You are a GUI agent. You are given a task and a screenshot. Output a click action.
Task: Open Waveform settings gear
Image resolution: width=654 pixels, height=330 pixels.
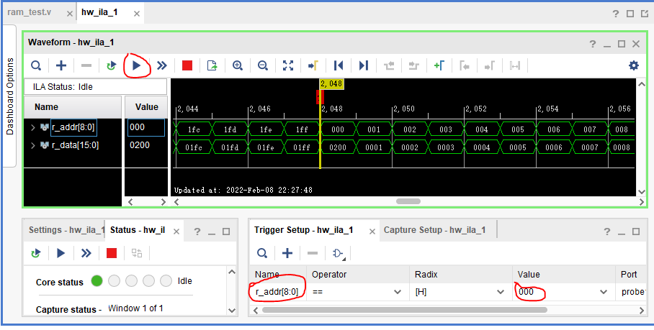(x=634, y=65)
